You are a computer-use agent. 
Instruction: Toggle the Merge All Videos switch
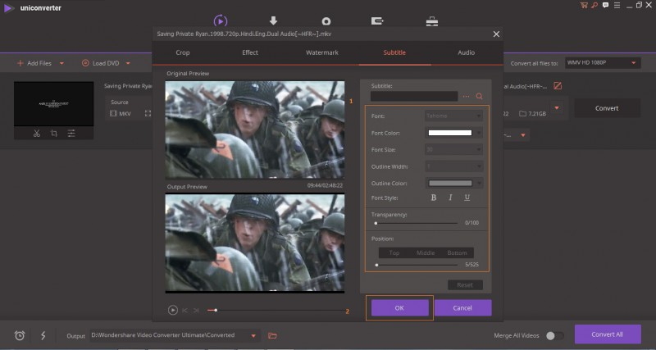[555, 335]
